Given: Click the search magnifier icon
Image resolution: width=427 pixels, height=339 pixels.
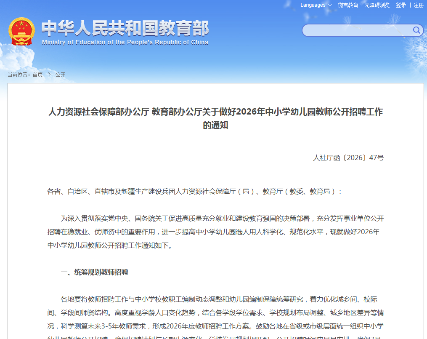Looking at the screenshot, I should tap(416, 30).
